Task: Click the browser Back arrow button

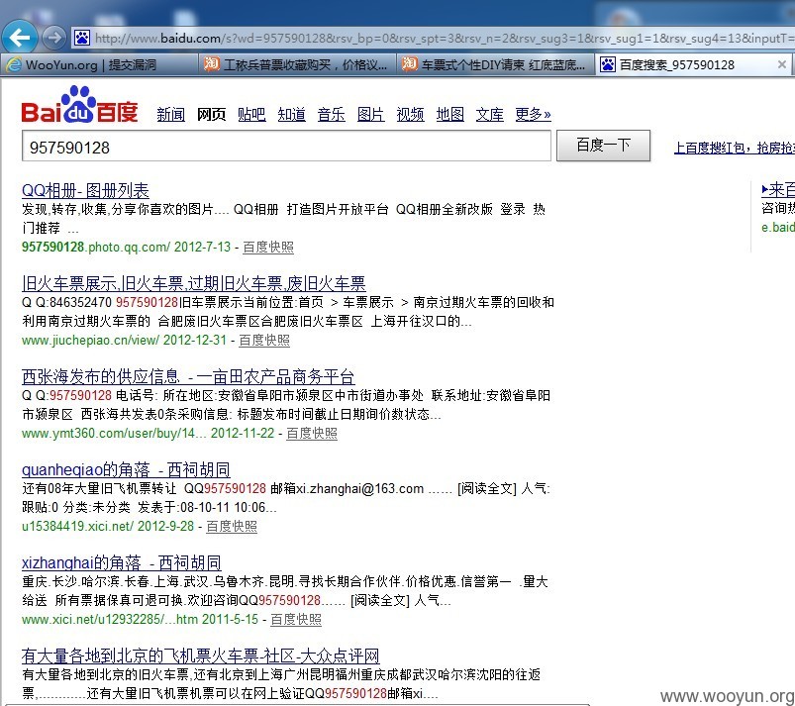Action: (x=19, y=37)
